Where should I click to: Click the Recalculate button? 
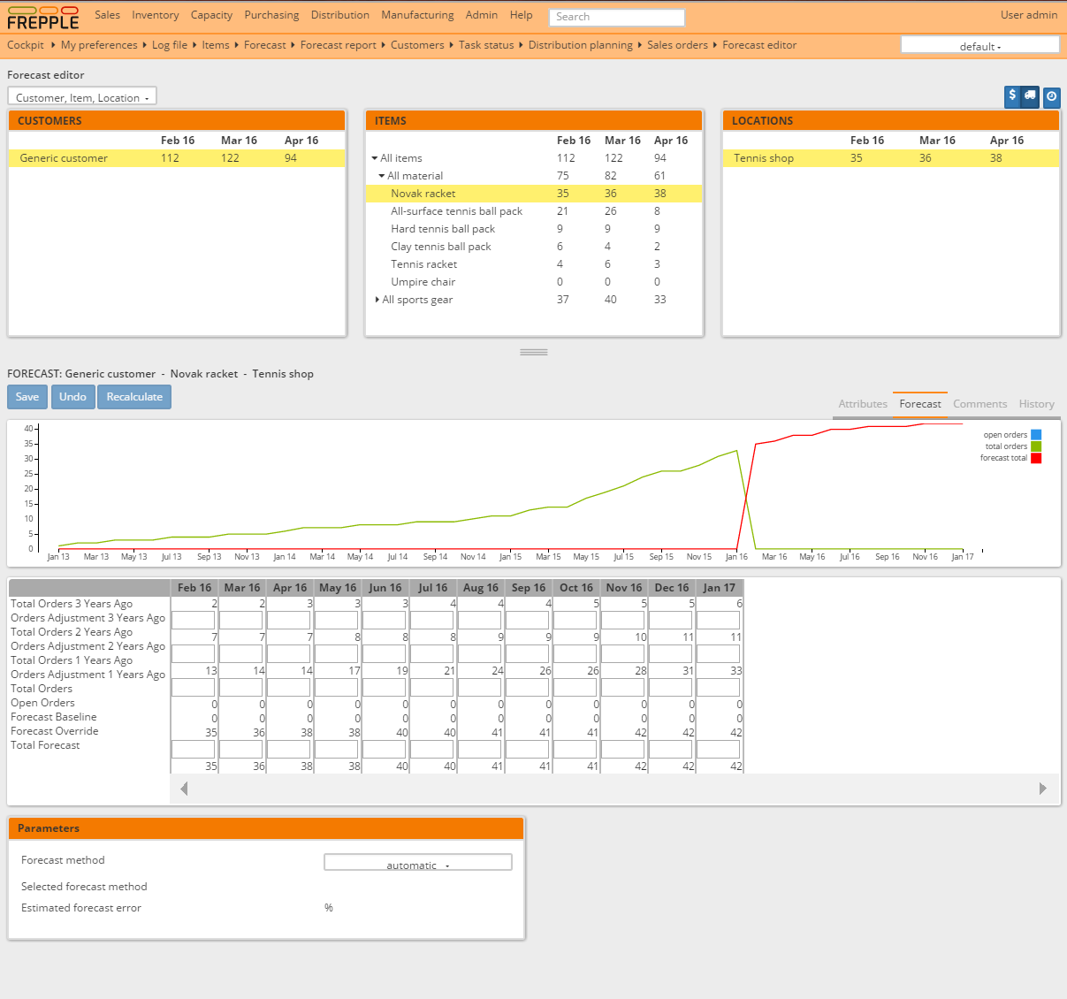point(134,397)
